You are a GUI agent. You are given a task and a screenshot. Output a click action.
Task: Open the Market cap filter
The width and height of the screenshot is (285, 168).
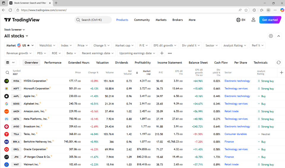click(124, 45)
